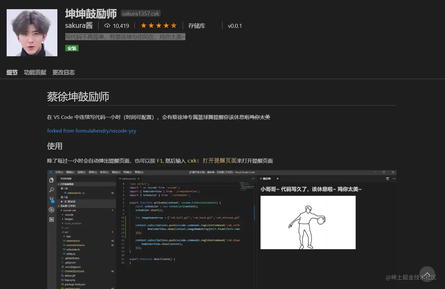Viewport: 445px width, 289px height.
Task: Open the more actions ellipsis in the reminder panel
Action: (394, 179)
